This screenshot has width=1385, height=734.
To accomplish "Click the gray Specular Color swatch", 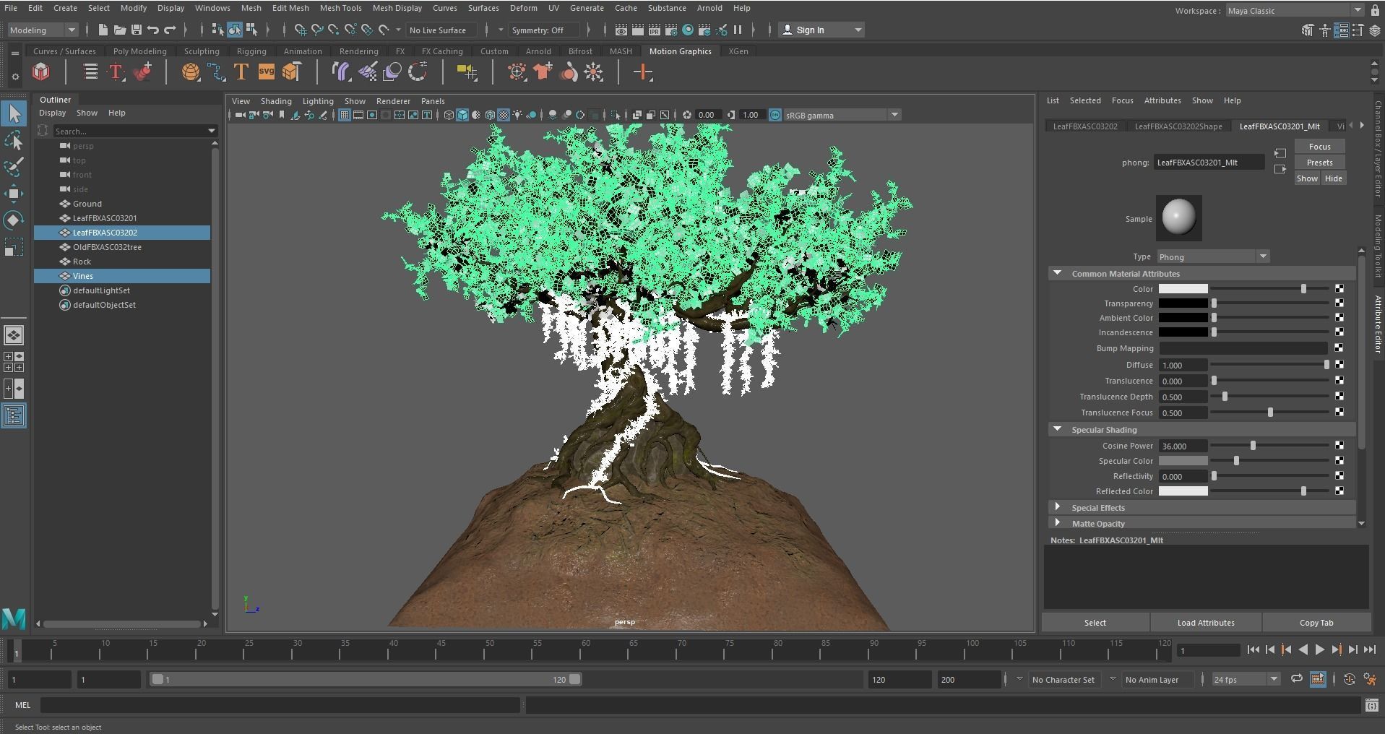I will [x=1183, y=461].
